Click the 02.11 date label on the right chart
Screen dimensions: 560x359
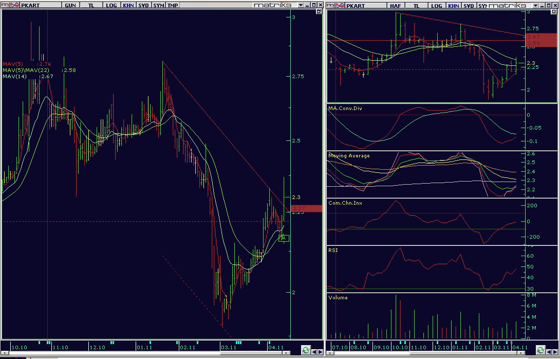click(483, 347)
